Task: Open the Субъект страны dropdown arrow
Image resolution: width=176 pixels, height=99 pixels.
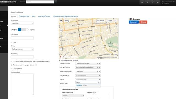Action: click(99, 64)
